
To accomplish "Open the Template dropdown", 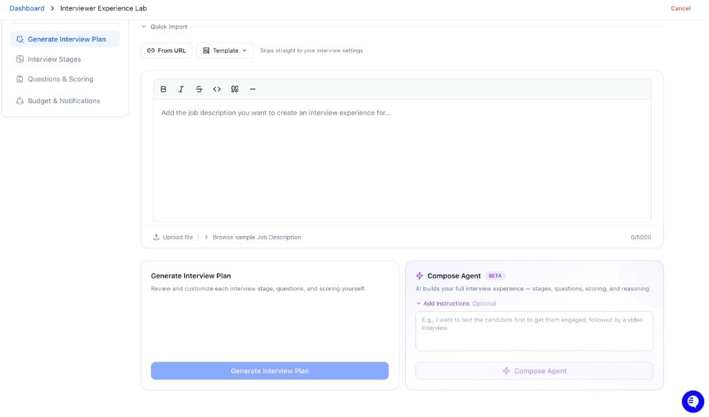I will 225,51.
